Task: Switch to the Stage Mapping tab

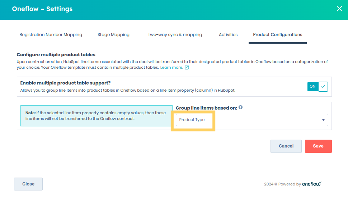Action: pos(113,35)
